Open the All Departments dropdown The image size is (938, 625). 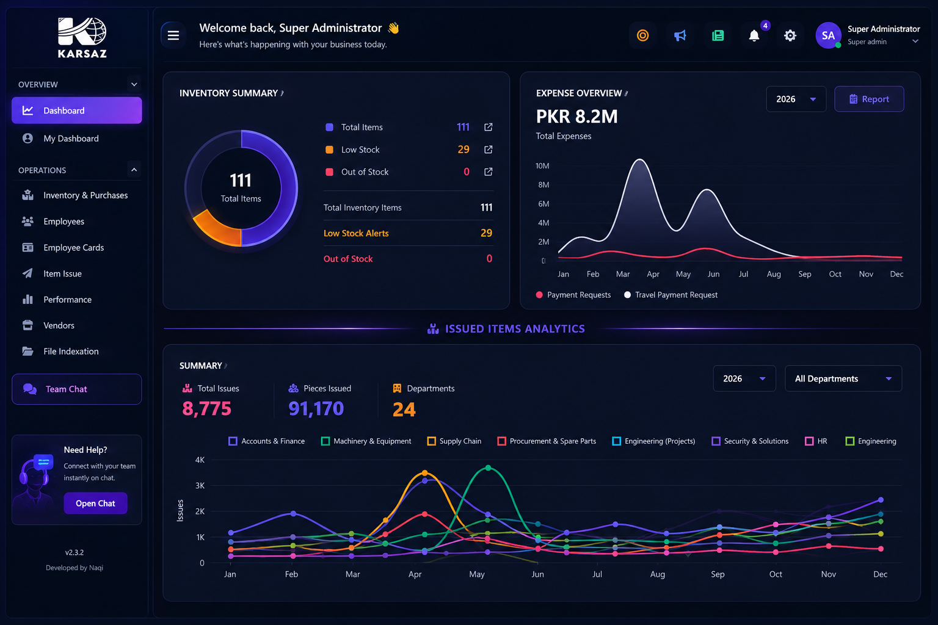843,378
